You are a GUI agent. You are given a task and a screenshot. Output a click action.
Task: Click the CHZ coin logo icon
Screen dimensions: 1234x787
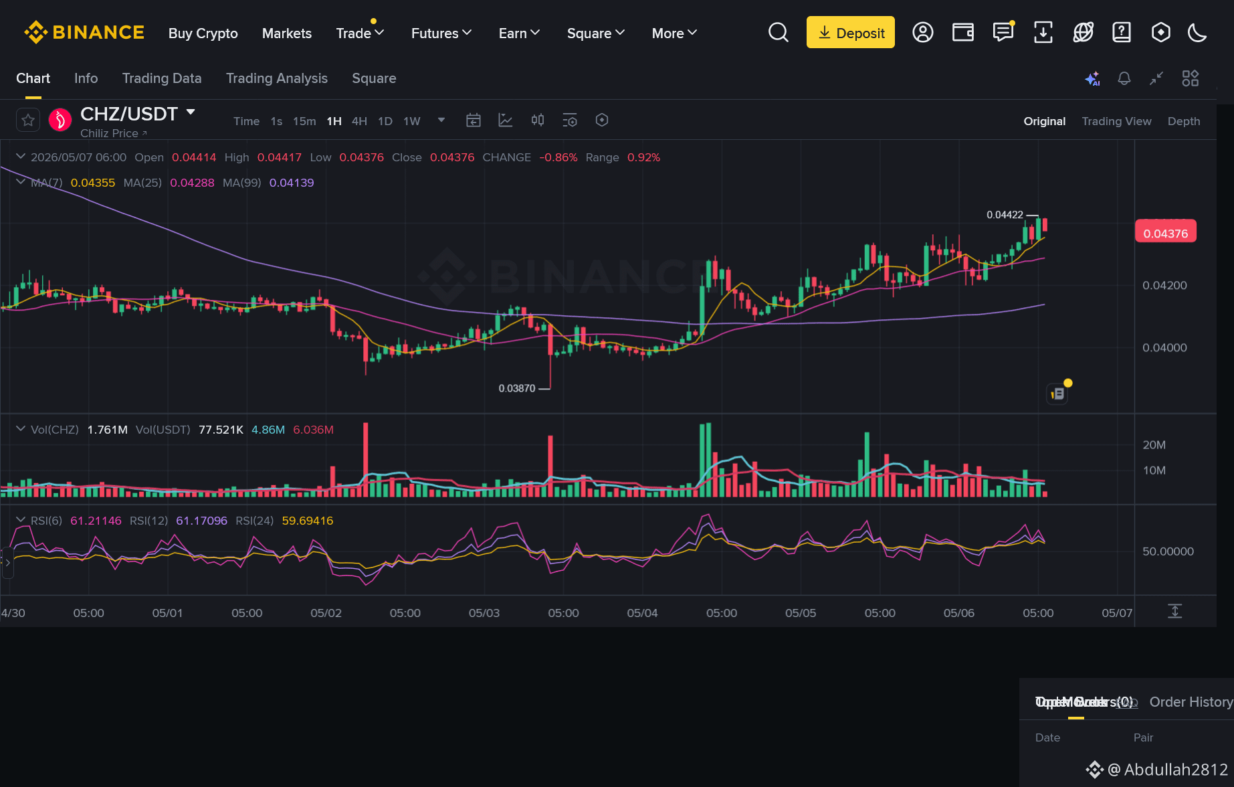(x=60, y=120)
